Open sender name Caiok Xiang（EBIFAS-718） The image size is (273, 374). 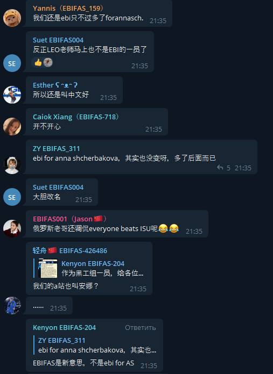click(76, 117)
